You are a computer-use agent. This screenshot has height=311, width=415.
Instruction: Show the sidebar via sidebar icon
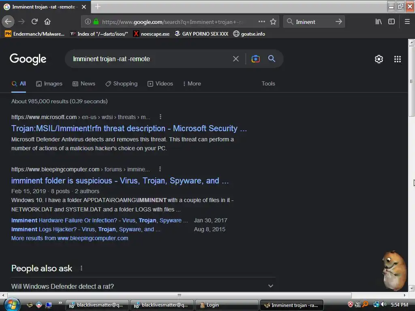pos(391,22)
